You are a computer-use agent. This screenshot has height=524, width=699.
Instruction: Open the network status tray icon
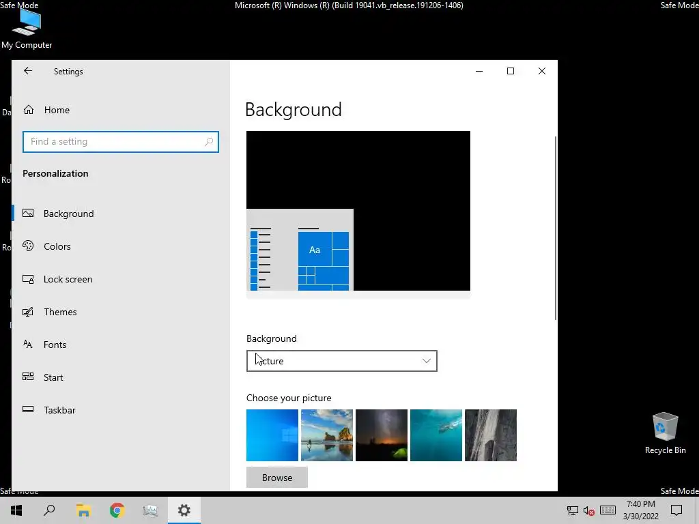[x=573, y=510]
